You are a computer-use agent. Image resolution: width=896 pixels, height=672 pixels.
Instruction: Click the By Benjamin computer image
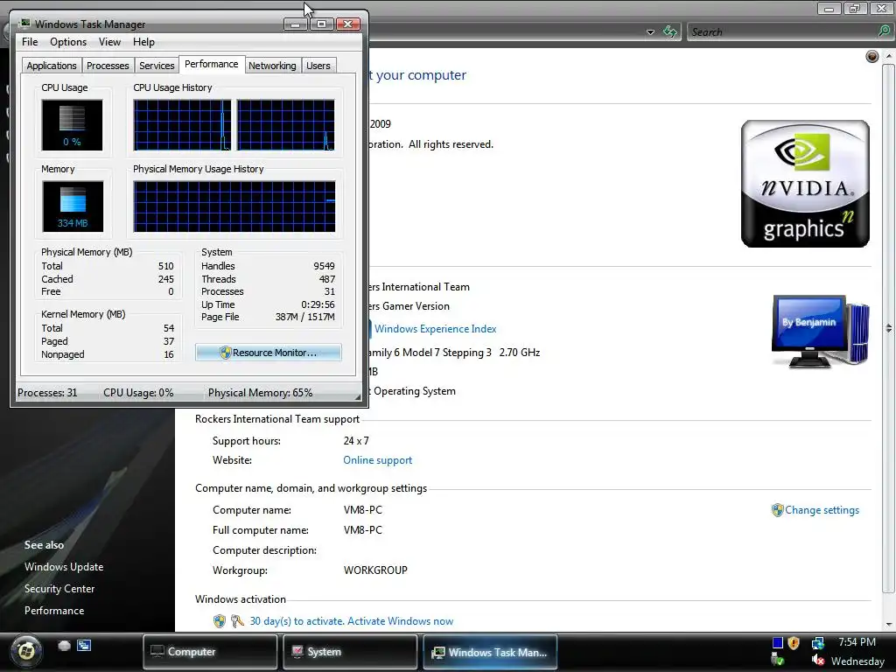click(820, 332)
